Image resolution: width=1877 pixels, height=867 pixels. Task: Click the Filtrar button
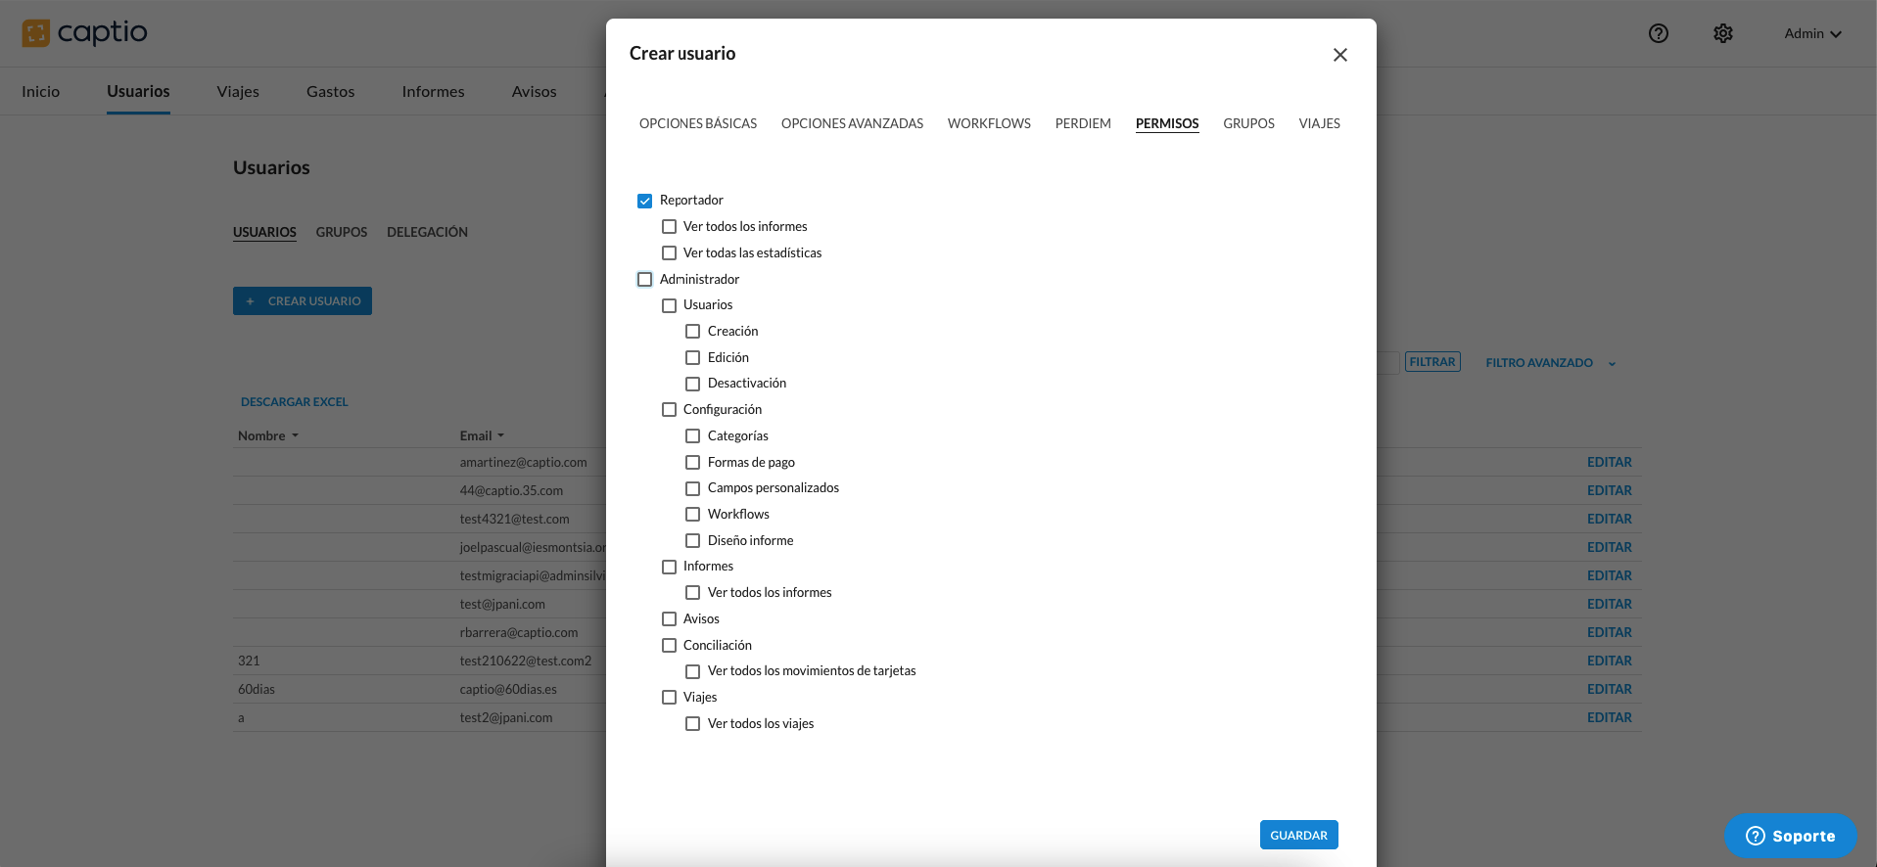tap(1432, 362)
